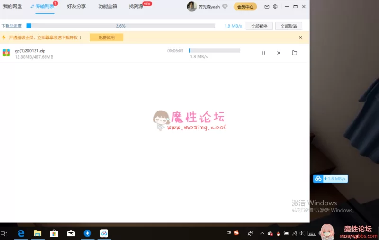
Task: Click the cloud sync error tray icon
Action: click(270, 233)
